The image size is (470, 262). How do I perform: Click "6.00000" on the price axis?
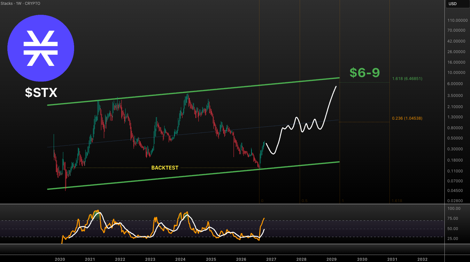455,84
